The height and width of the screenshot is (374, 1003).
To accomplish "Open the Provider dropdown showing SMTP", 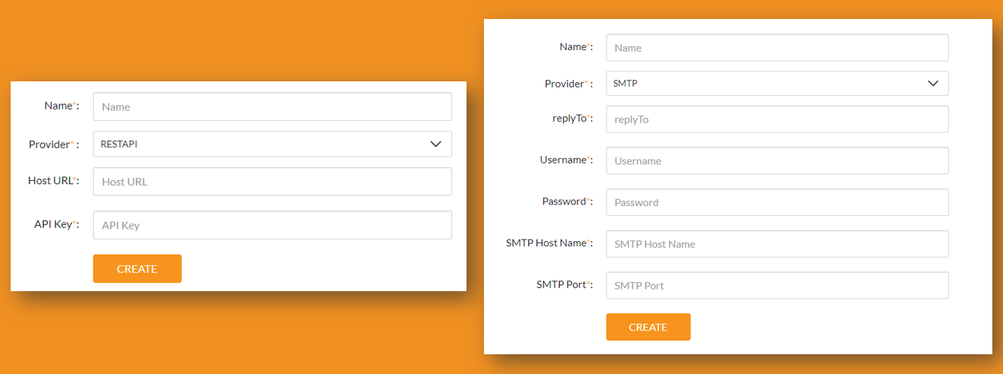I will (776, 84).
